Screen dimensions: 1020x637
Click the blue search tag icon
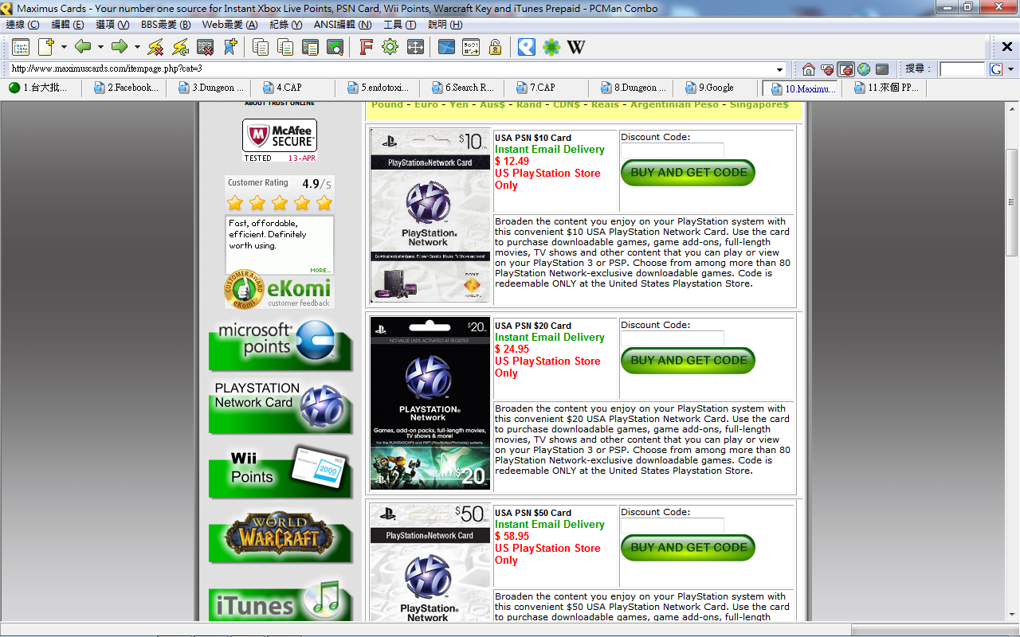pos(526,47)
